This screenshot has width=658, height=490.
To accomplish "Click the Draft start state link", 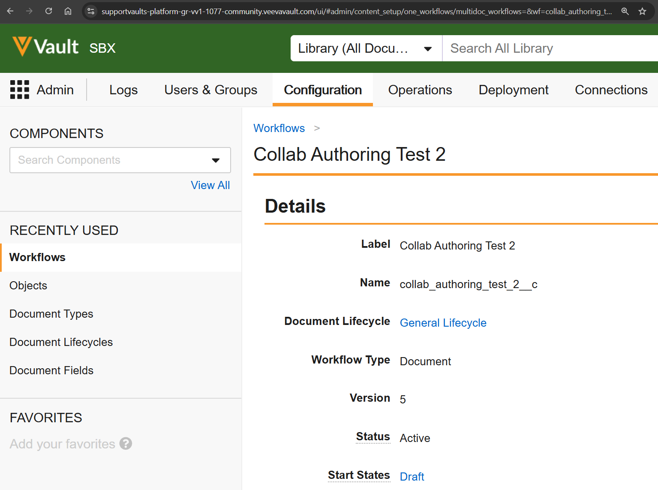I will click(412, 477).
